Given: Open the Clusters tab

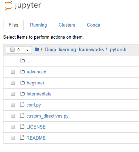Looking at the screenshot, I should click(67, 25).
